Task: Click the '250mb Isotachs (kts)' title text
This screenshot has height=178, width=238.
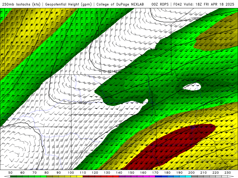Action: click(x=21, y=4)
